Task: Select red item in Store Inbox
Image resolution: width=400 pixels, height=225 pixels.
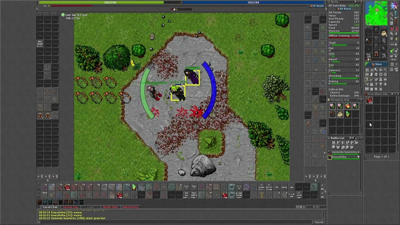Action: pyautogui.click(x=369, y=100)
